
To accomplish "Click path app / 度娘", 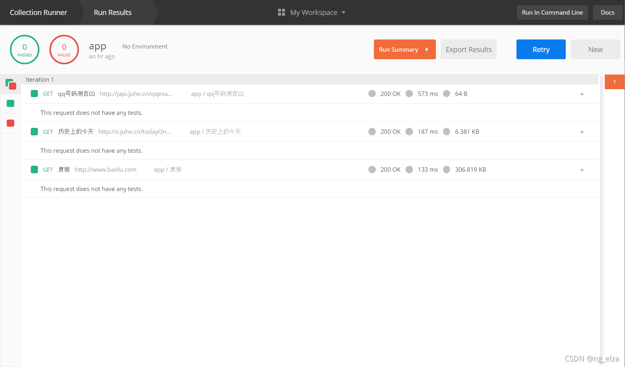I will click(x=168, y=169).
